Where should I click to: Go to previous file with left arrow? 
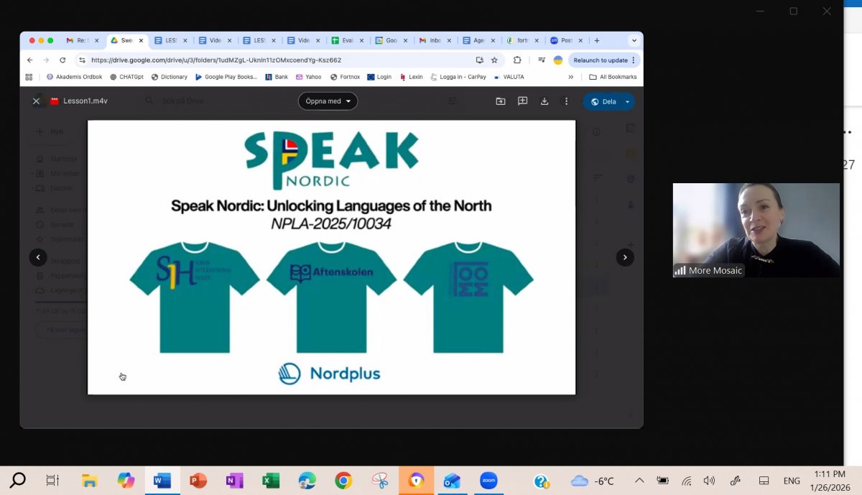coord(38,257)
